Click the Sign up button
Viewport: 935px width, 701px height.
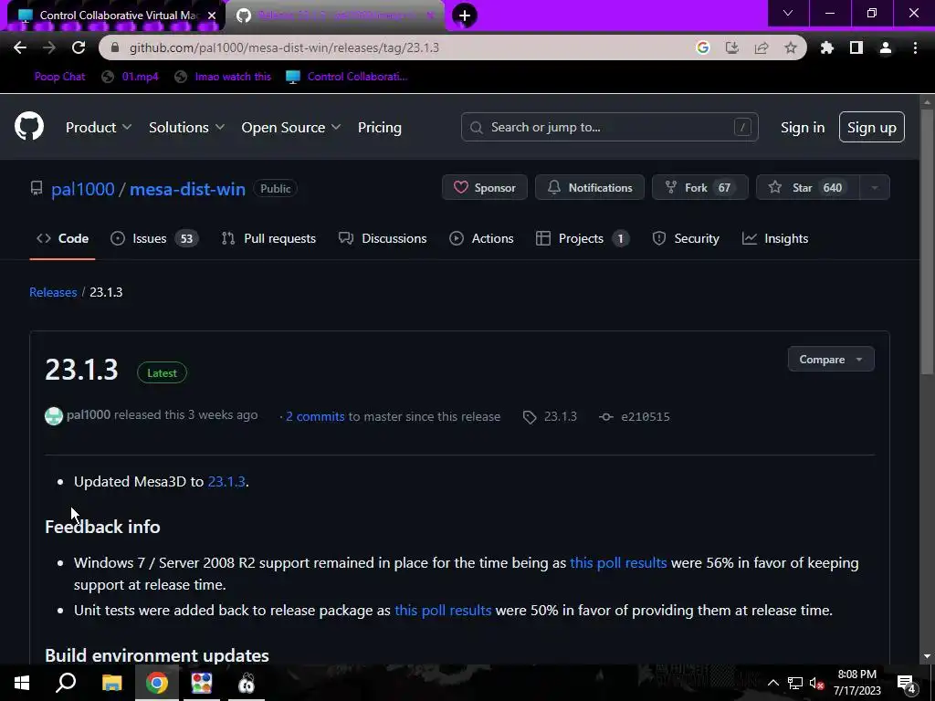871,128
